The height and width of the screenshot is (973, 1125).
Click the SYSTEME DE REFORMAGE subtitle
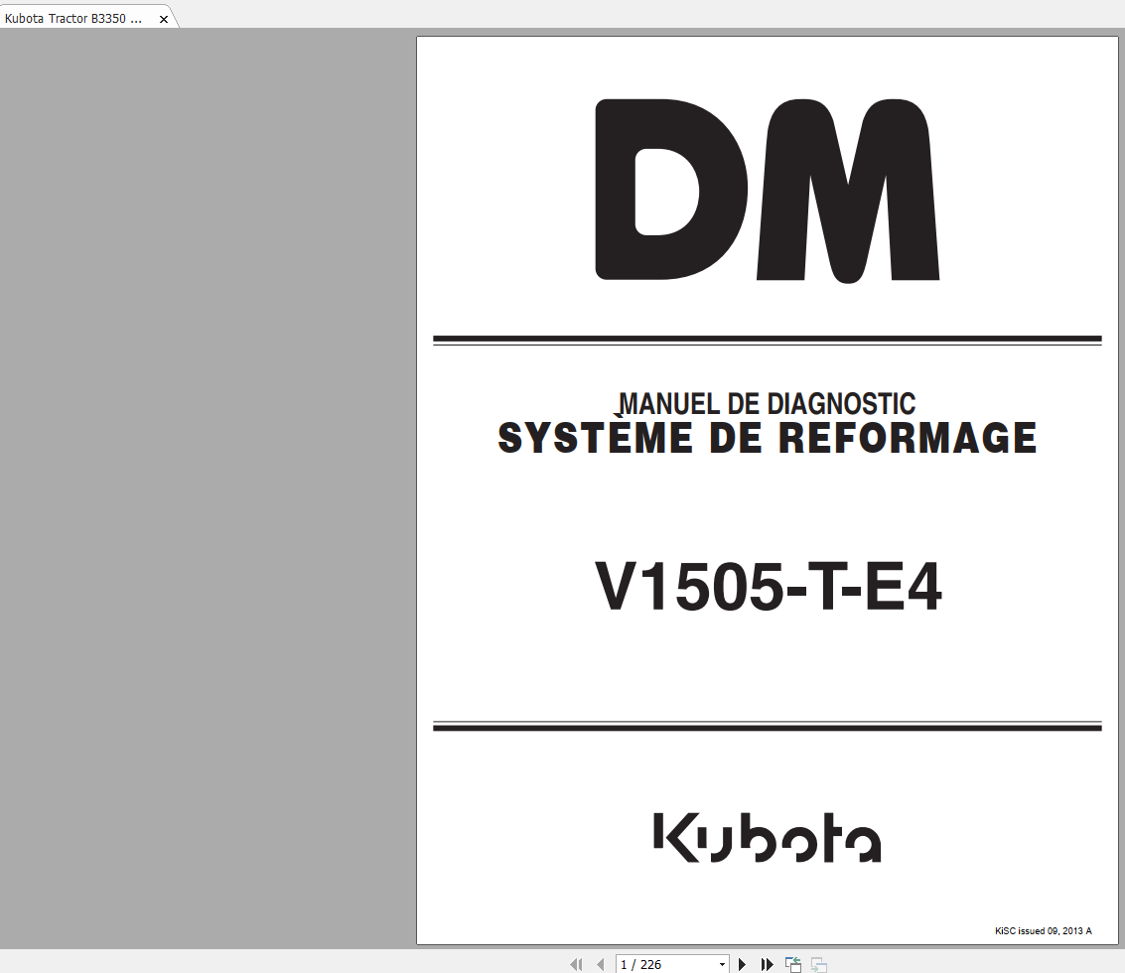pyautogui.click(x=767, y=437)
